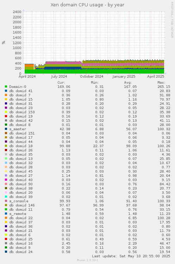Click the db domid 18 minimum value '22.37'
Screen dimensions: 175x264
(99, 146)
